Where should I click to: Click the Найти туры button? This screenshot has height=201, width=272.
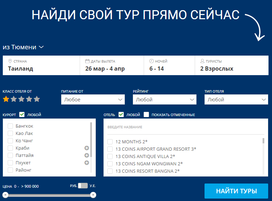pos(236,191)
